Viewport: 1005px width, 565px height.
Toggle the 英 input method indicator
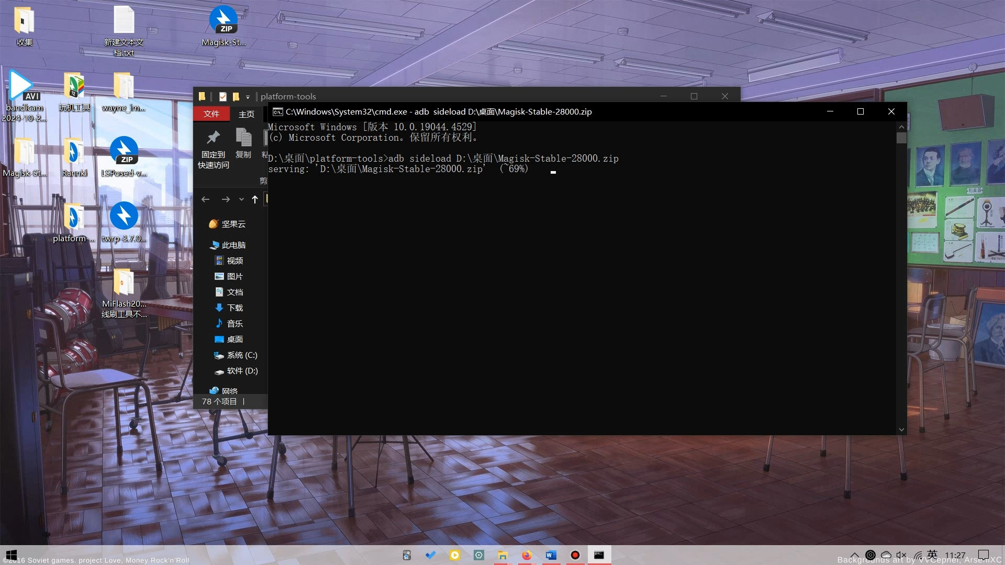pyautogui.click(x=932, y=555)
